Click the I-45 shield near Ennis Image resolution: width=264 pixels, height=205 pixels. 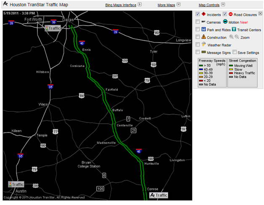click(x=82, y=43)
